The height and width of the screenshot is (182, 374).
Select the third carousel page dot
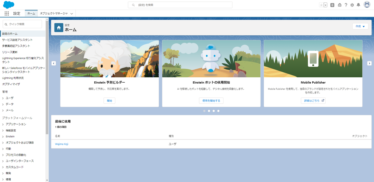pyautogui.click(x=213, y=111)
